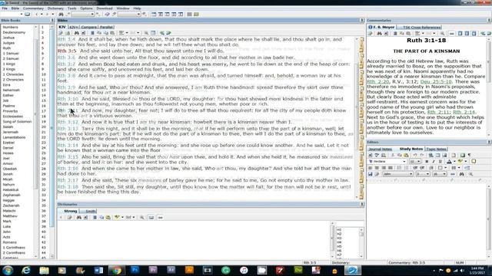This screenshot has height=276, width=492.
Task: Follow Rth 2:20 link in commentary
Action: click(x=377, y=81)
